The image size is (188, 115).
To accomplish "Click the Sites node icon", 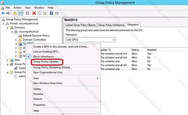I will tap(11, 60).
